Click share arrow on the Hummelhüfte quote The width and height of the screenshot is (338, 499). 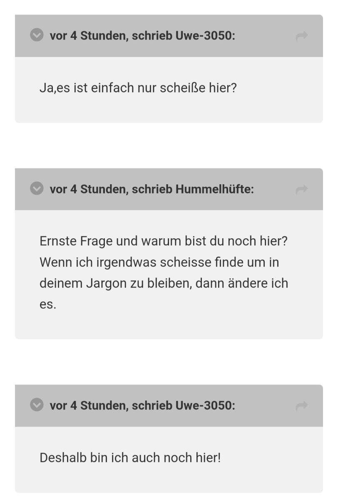(301, 190)
